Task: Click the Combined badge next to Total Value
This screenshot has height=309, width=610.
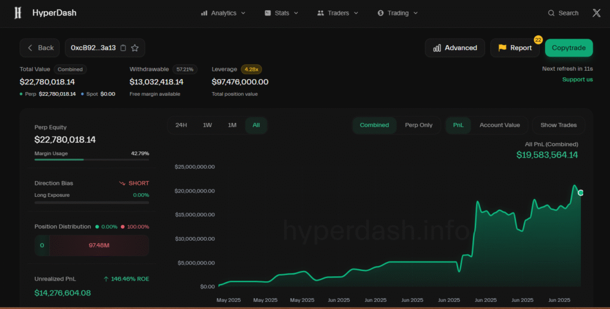Action: (x=70, y=70)
